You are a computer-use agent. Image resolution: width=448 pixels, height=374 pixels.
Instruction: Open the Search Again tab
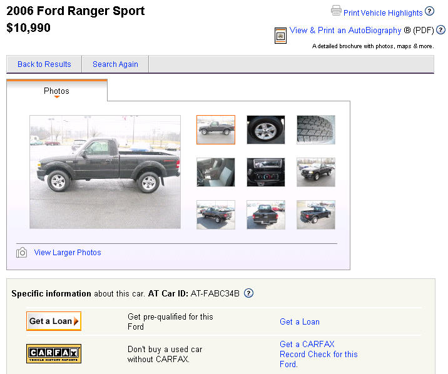[115, 64]
